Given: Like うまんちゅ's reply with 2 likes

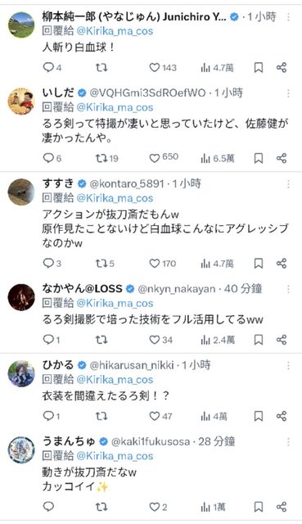Looking at the screenshot, I should click(x=158, y=507).
